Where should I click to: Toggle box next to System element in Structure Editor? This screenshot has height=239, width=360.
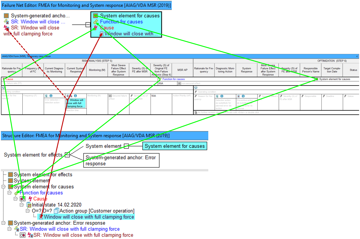point(126,146)
